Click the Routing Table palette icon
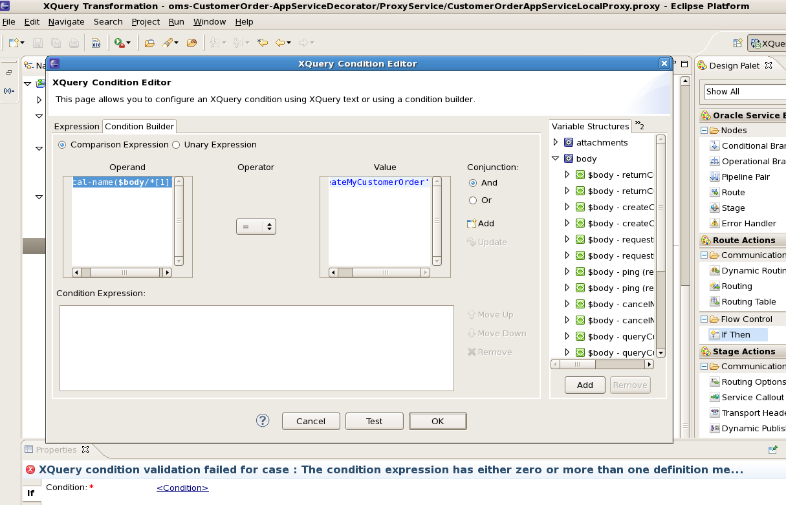Viewport: 786px width, 505px height. coord(715,302)
